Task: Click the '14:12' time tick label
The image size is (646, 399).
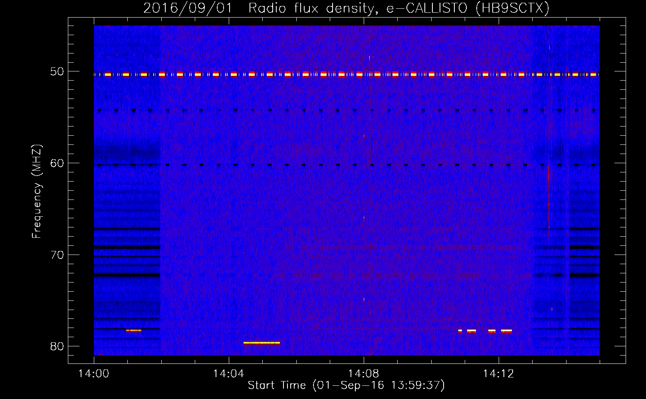Action: (498, 374)
